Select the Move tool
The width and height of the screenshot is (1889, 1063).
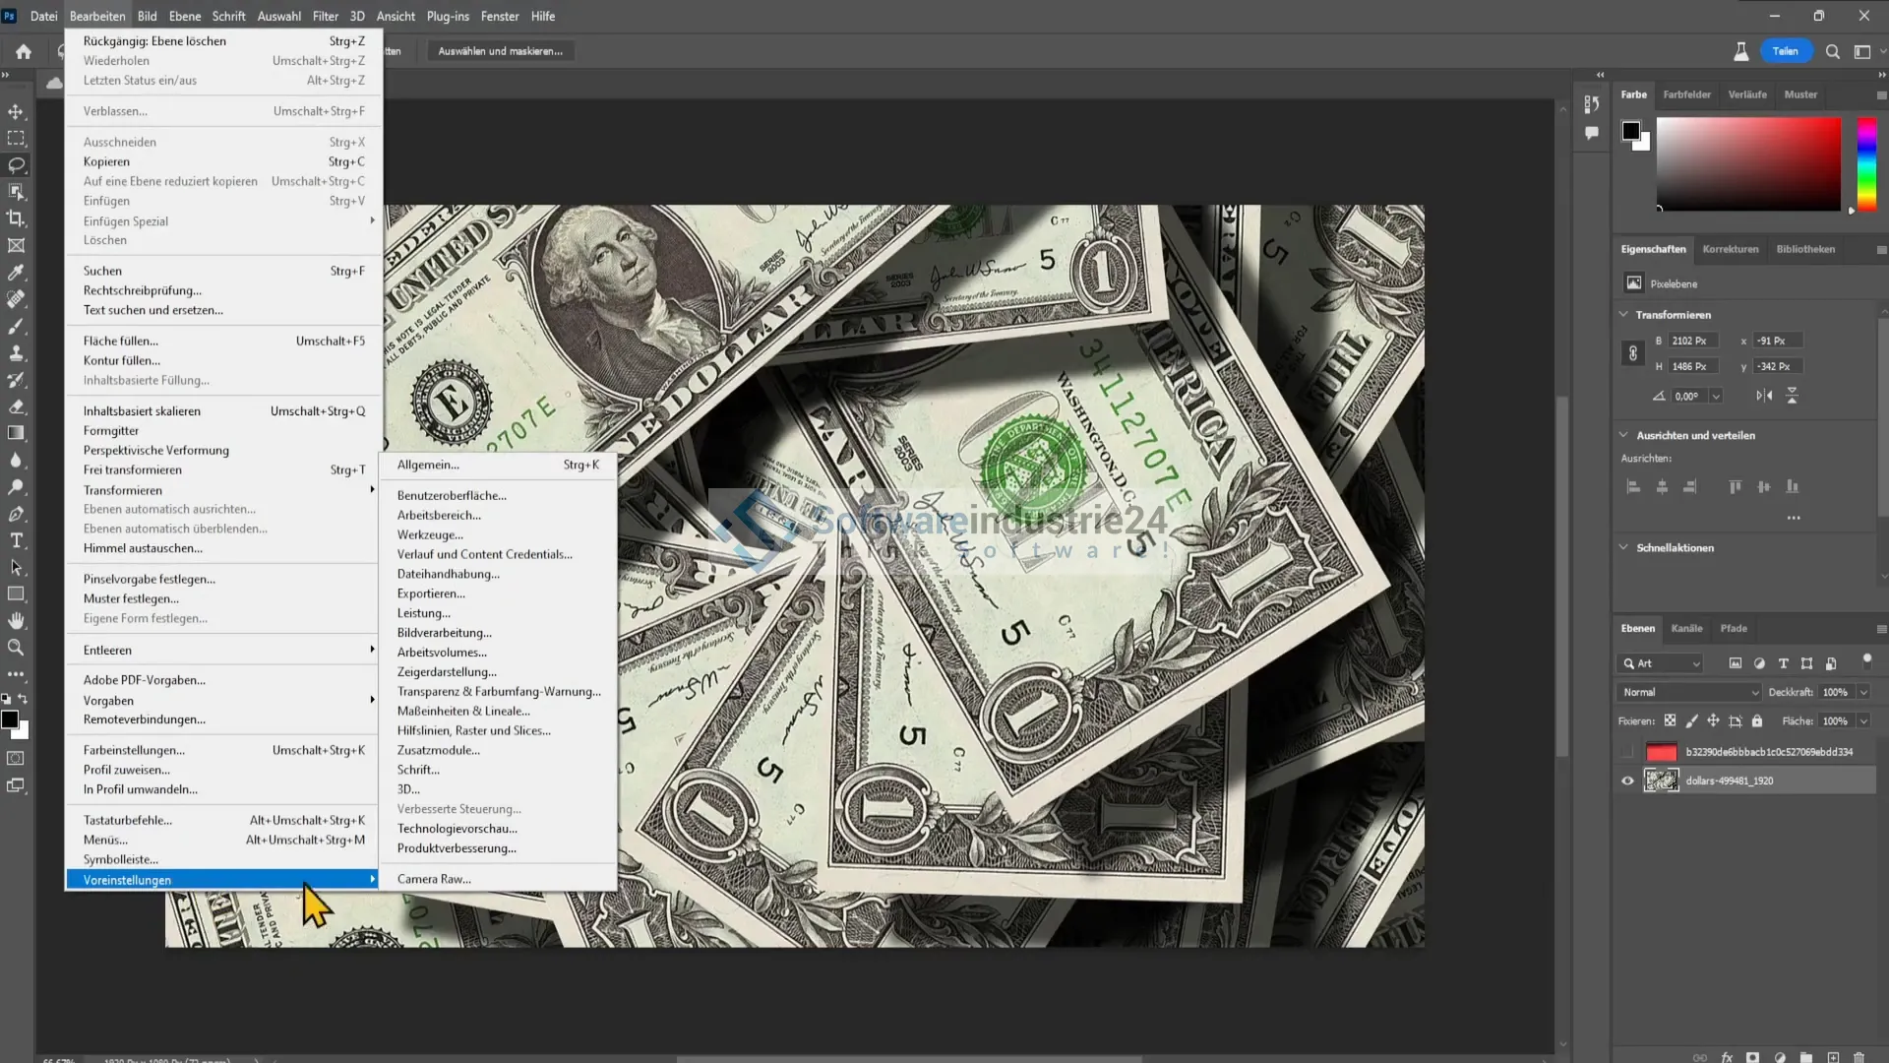point(16,111)
